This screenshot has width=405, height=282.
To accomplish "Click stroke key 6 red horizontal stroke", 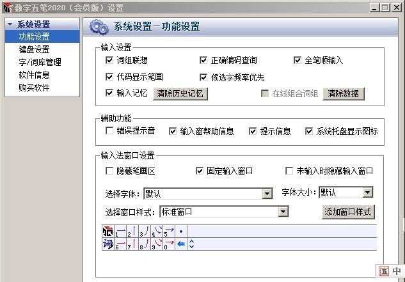I will point(120,244).
